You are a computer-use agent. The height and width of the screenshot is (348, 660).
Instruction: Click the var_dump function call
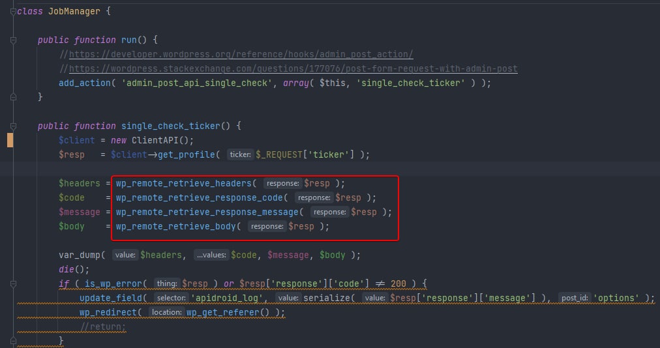pos(80,255)
